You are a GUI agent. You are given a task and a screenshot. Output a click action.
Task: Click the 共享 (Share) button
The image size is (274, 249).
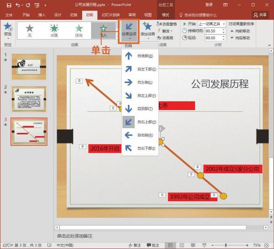pos(260,15)
